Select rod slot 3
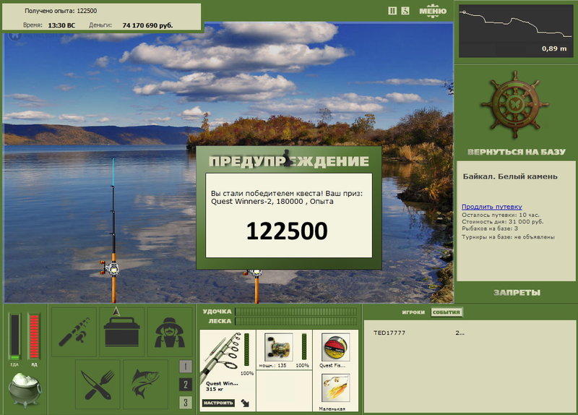 (x=186, y=403)
